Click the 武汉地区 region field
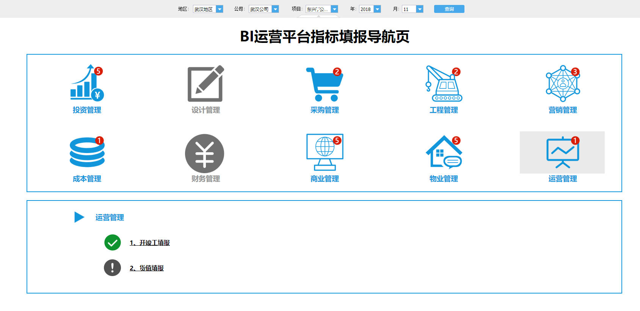The width and height of the screenshot is (640, 311). coord(205,9)
